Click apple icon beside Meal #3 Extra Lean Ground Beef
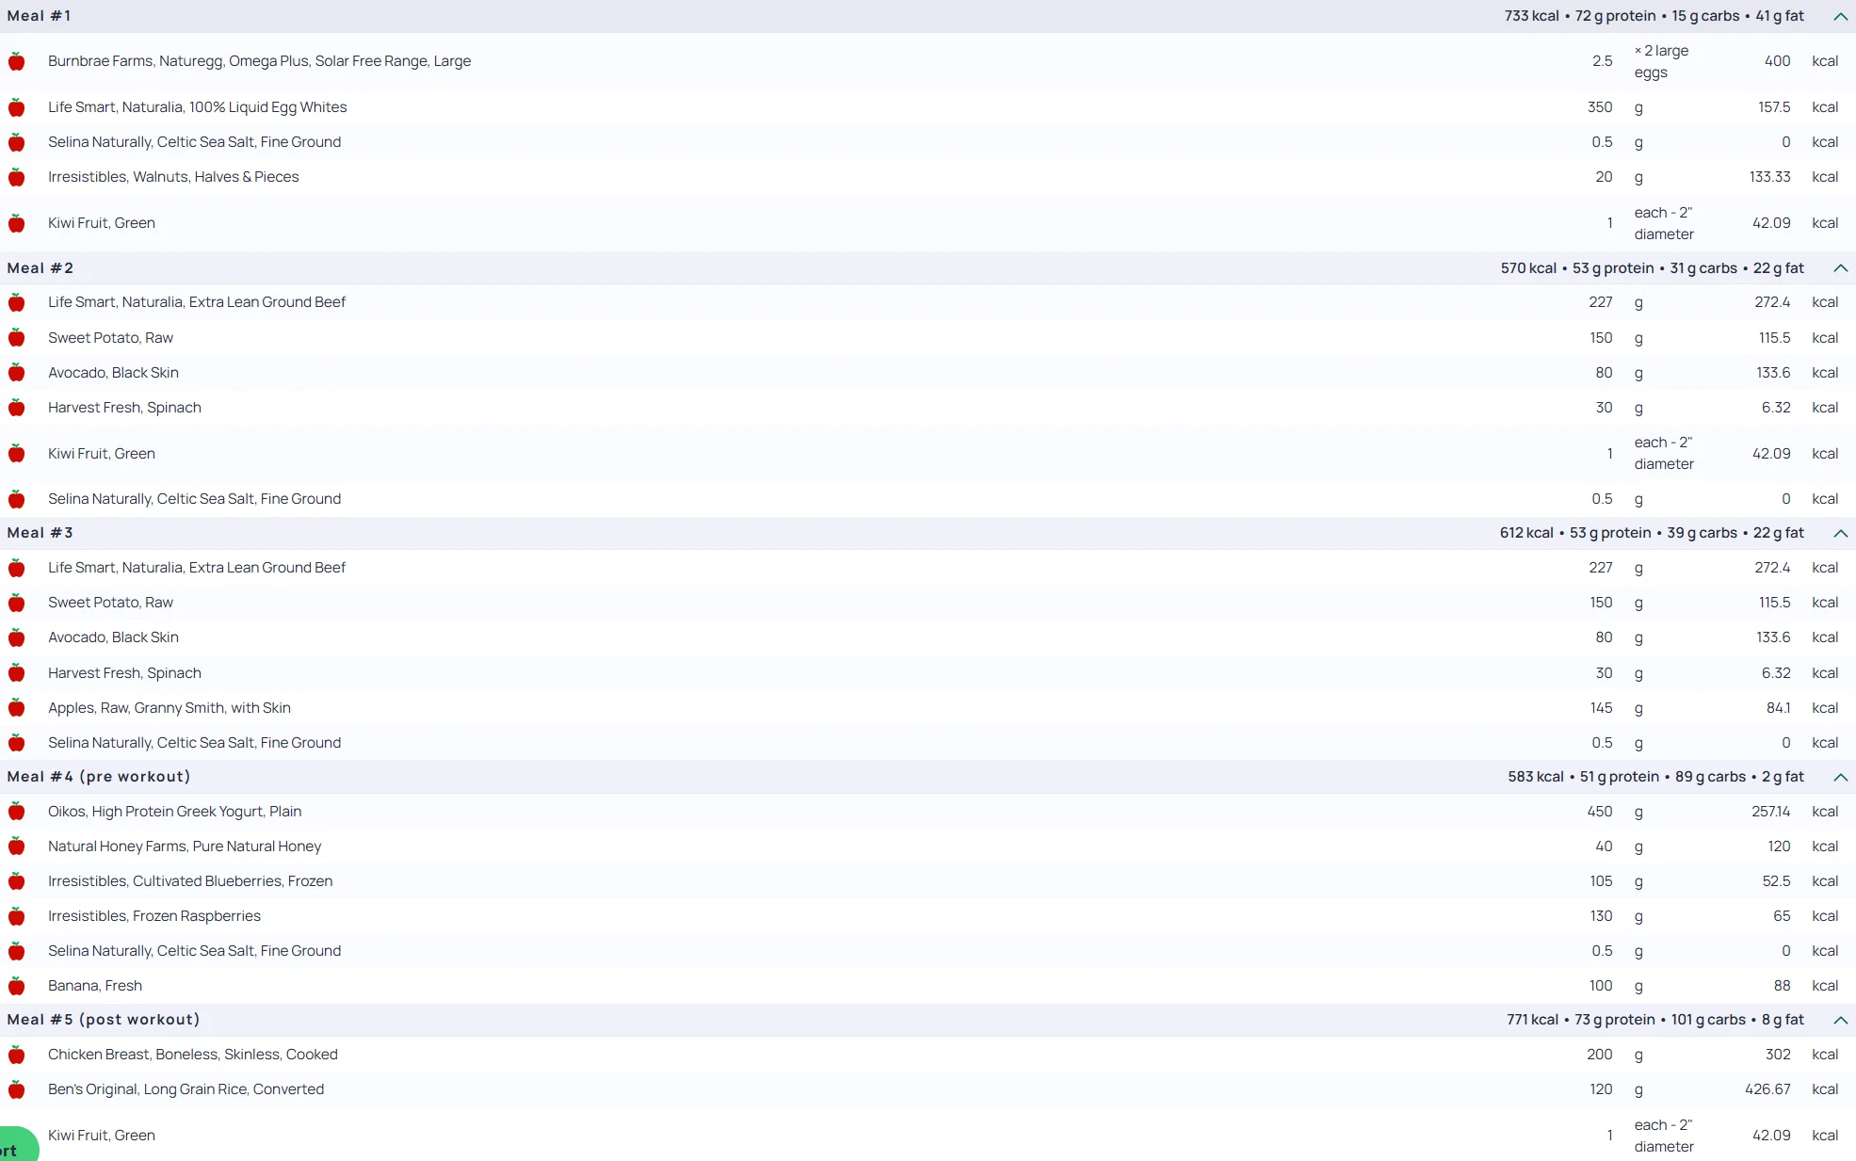 tap(17, 568)
